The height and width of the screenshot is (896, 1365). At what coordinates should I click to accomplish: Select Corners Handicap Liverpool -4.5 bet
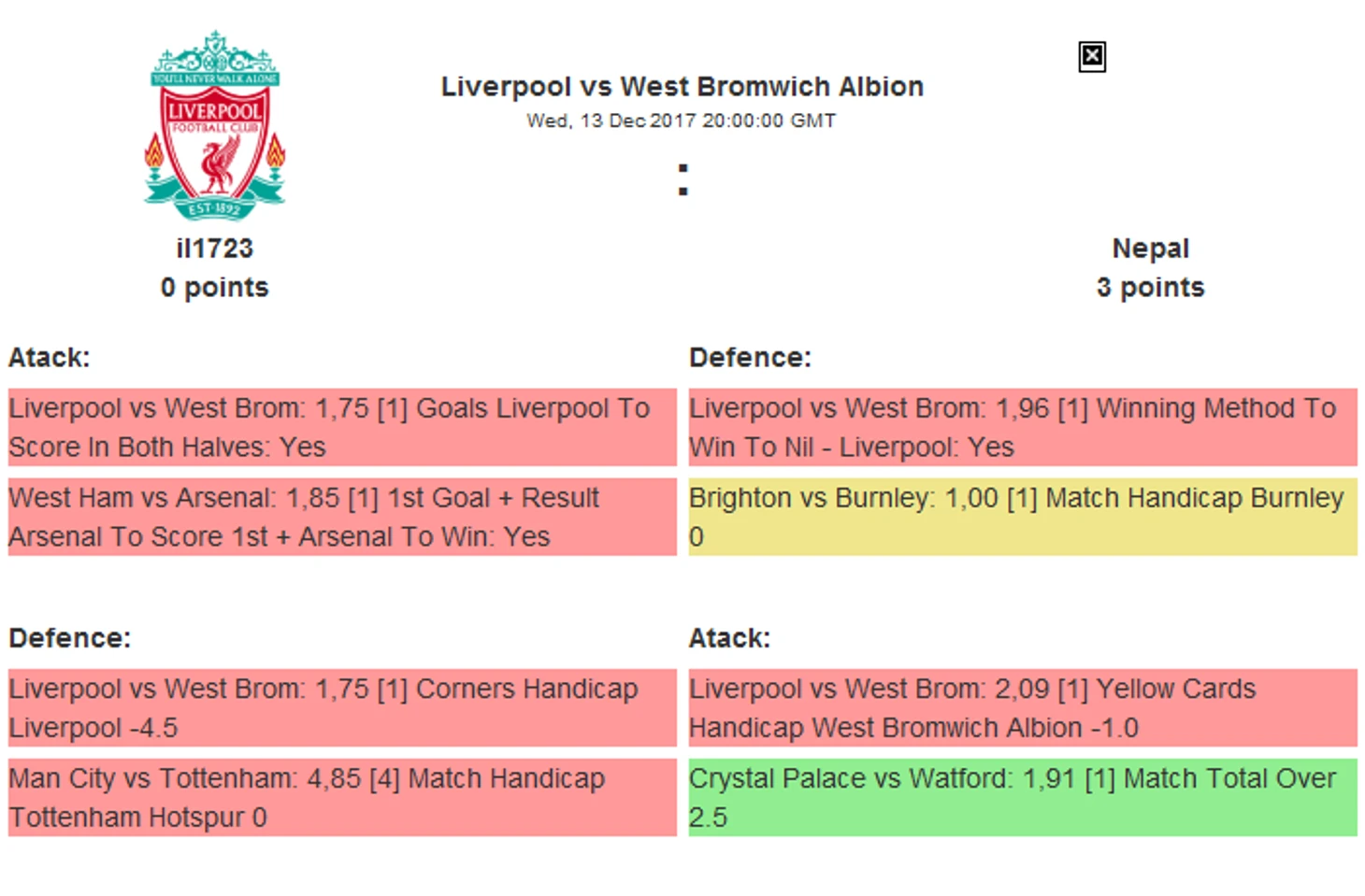point(342,708)
